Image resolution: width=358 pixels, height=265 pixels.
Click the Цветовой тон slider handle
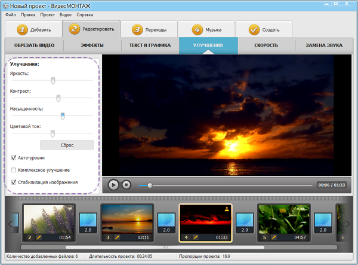[x=53, y=133]
